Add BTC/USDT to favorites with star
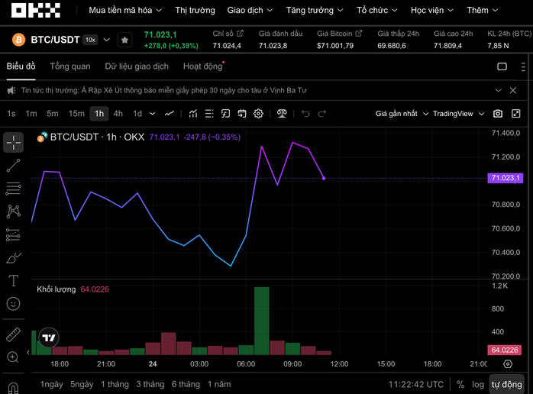 (124, 40)
